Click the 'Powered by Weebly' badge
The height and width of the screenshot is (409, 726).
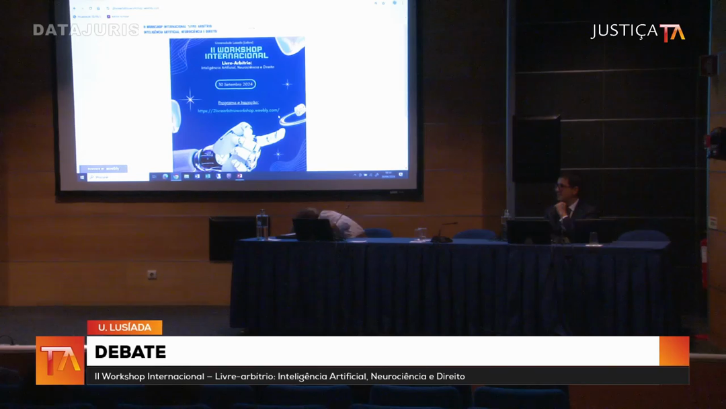pyautogui.click(x=103, y=168)
